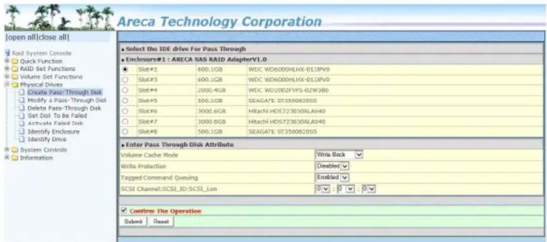Open the Volume Cache Mode dropdown
Viewport: 547px width, 242px height.
339,154
